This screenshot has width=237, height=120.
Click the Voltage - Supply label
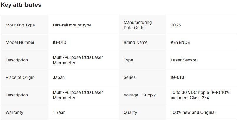point(140,95)
